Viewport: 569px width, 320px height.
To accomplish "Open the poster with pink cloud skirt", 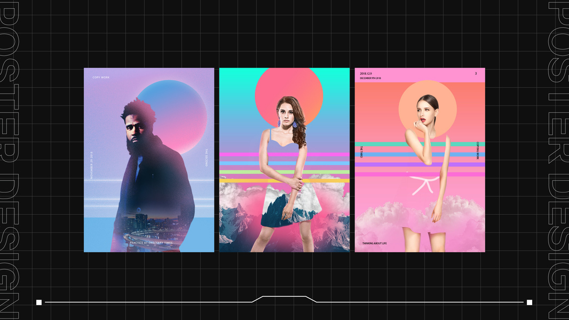I will tap(420, 160).
